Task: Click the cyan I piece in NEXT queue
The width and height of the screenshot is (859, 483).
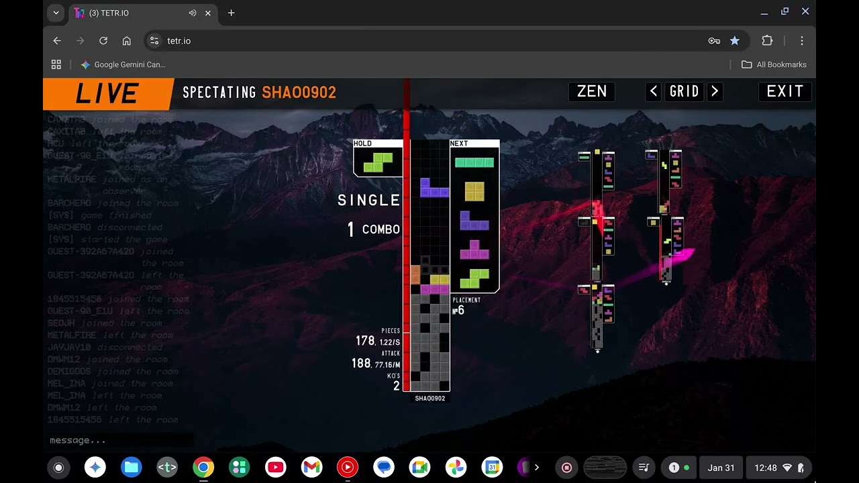Action: click(474, 162)
